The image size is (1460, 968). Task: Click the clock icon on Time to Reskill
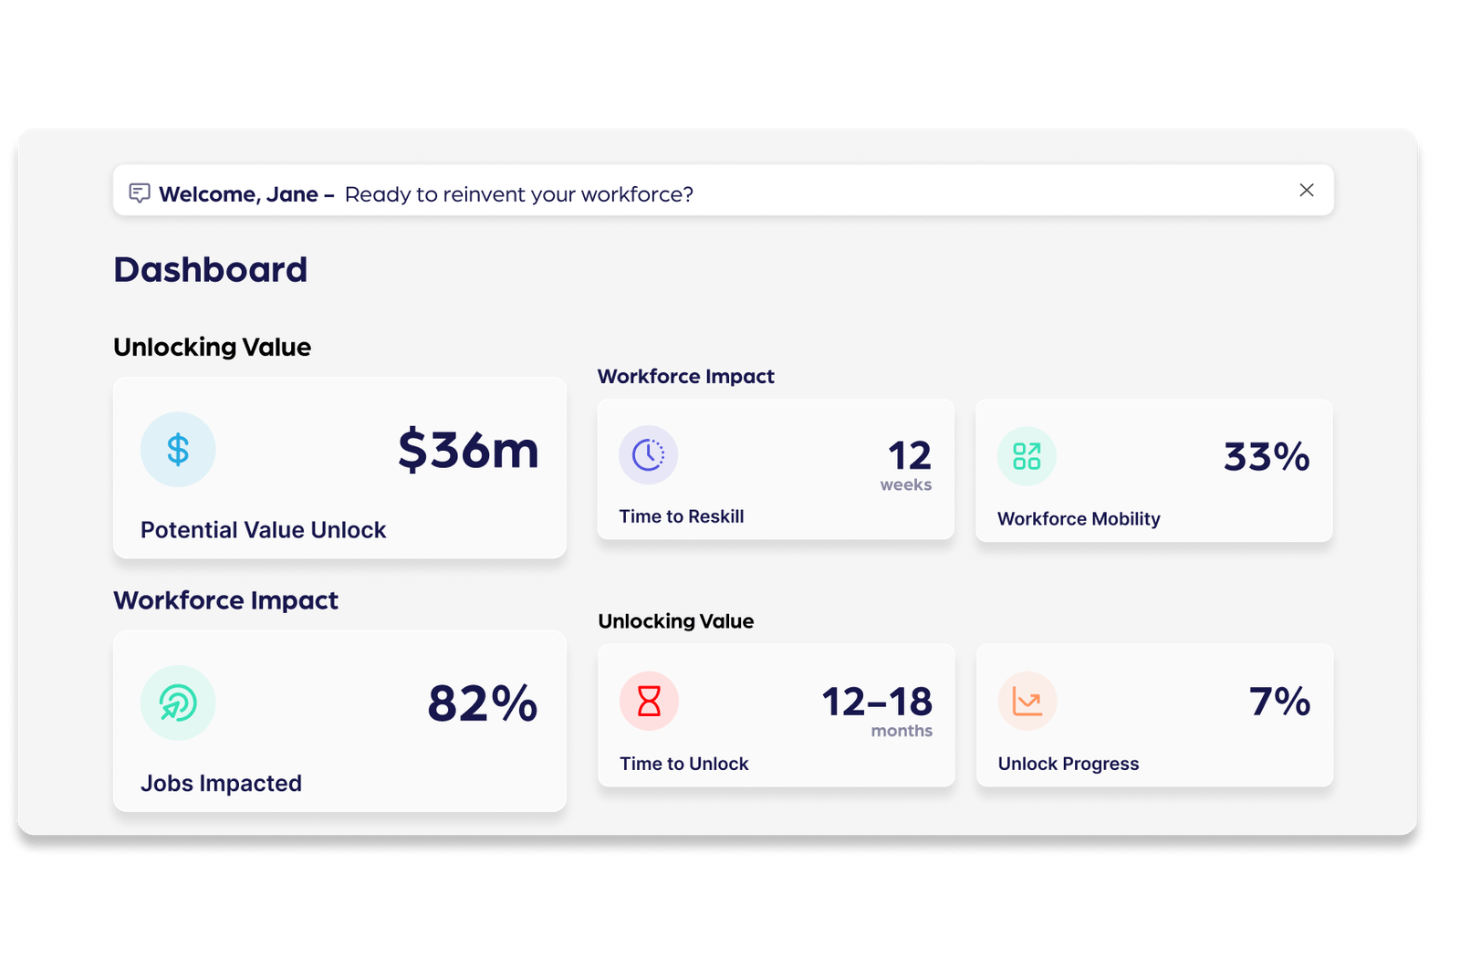(x=648, y=454)
